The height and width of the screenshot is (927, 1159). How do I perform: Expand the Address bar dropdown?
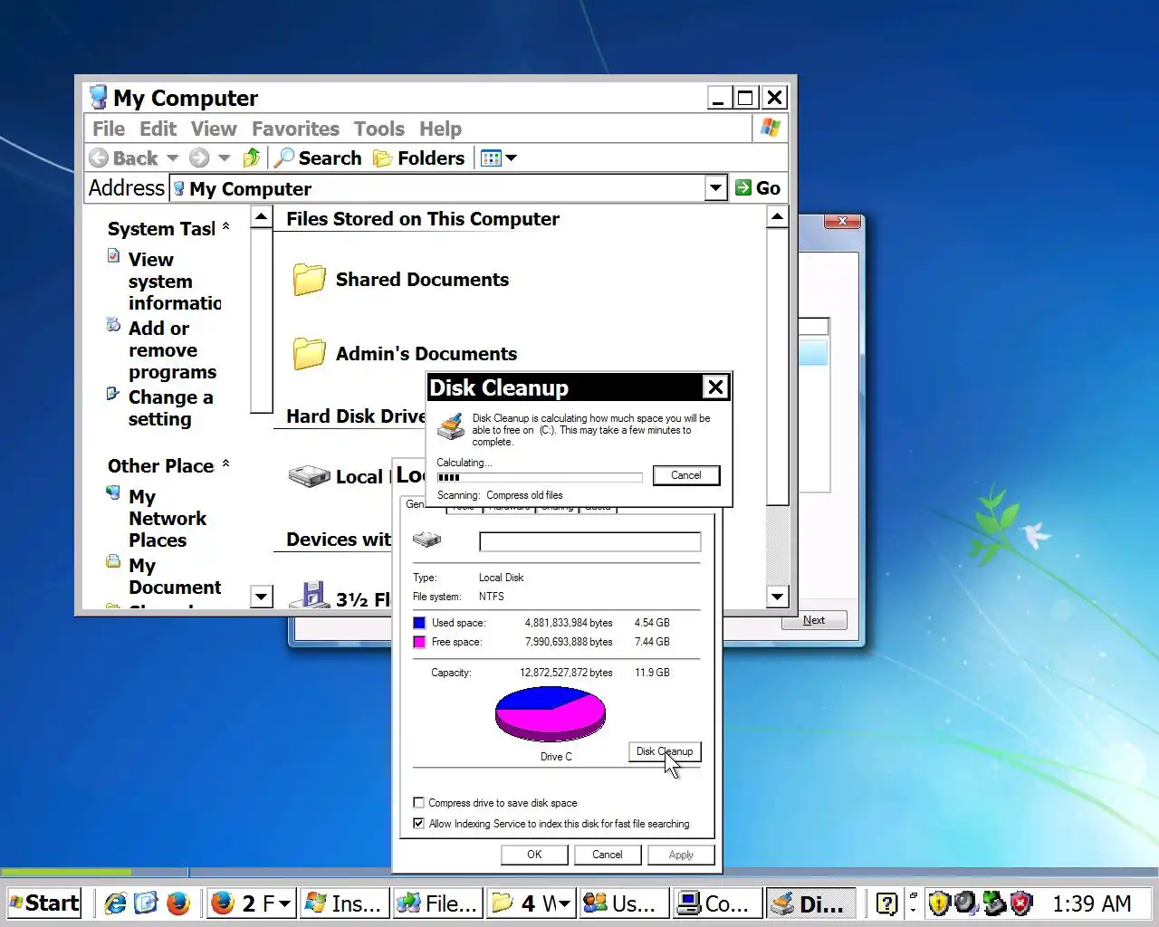(716, 188)
